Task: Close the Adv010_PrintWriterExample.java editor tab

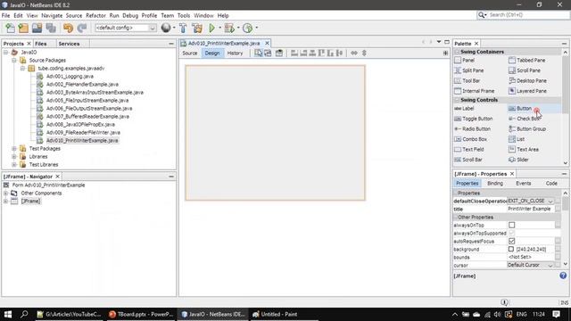Action: pos(267,43)
